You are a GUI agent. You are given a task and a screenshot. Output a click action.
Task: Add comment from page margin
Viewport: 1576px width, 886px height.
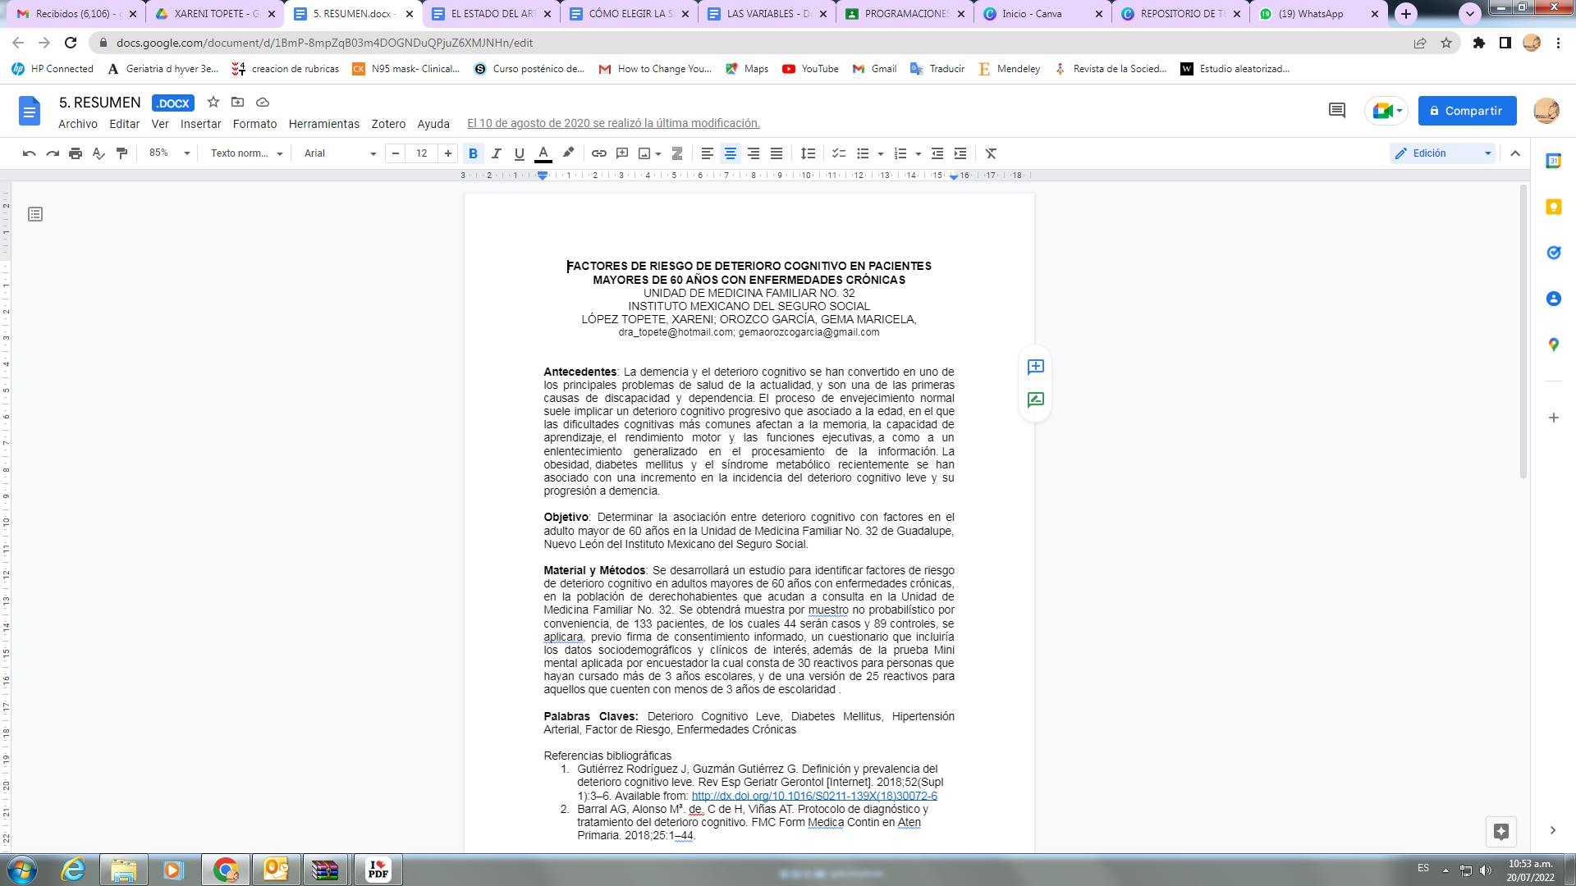point(1035,367)
